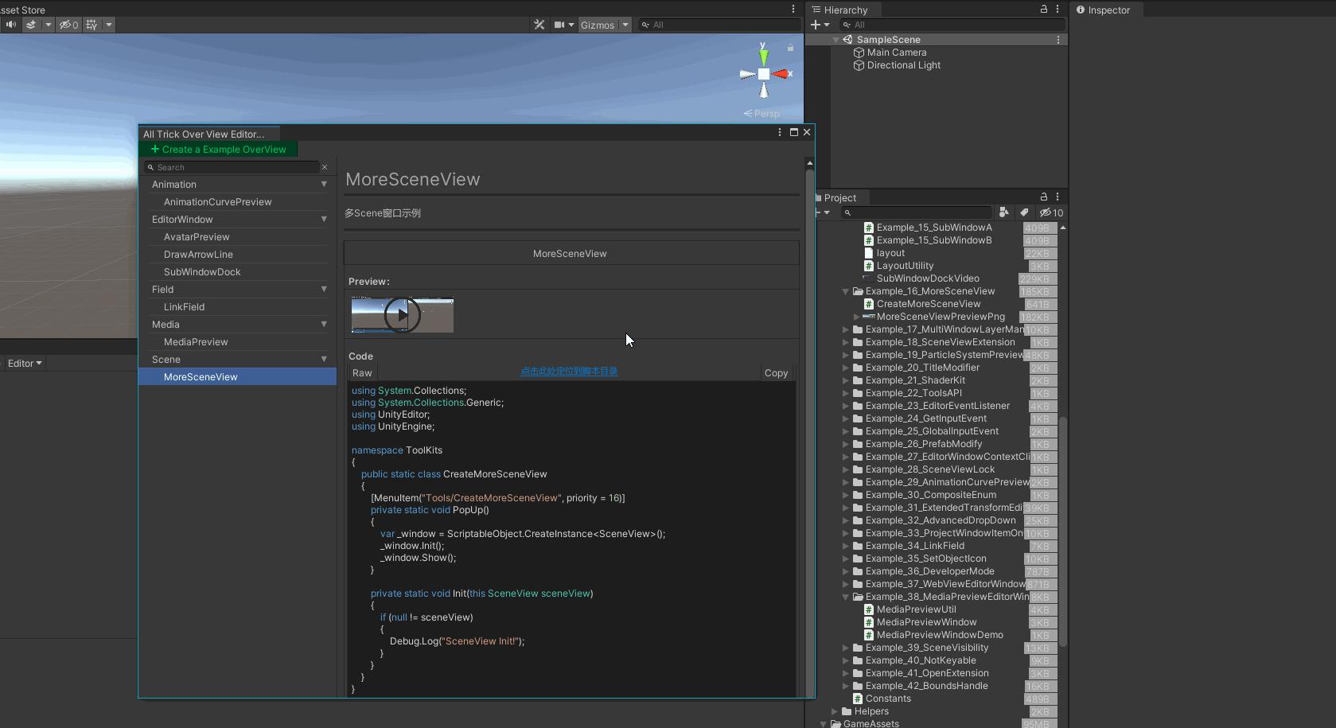The width and height of the screenshot is (1336, 728).
Task: Play the MoreSceneView preview video
Action: pyautogui.click(x=402, y=315)
